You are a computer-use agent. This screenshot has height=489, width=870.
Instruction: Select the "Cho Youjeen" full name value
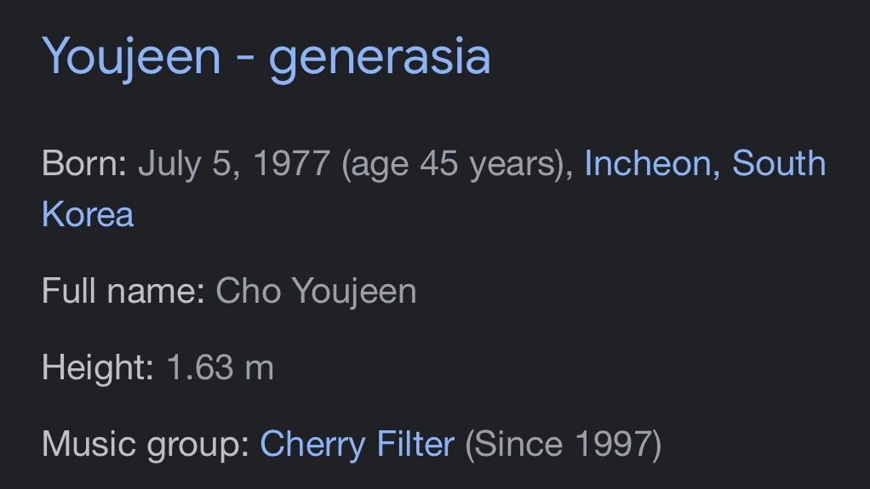tap(317, 292)
